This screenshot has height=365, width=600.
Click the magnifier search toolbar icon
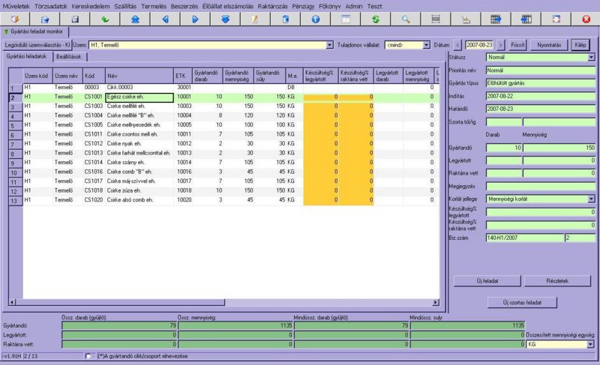406,19
